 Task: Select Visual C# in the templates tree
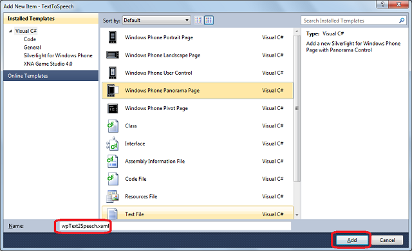[26, 31]
